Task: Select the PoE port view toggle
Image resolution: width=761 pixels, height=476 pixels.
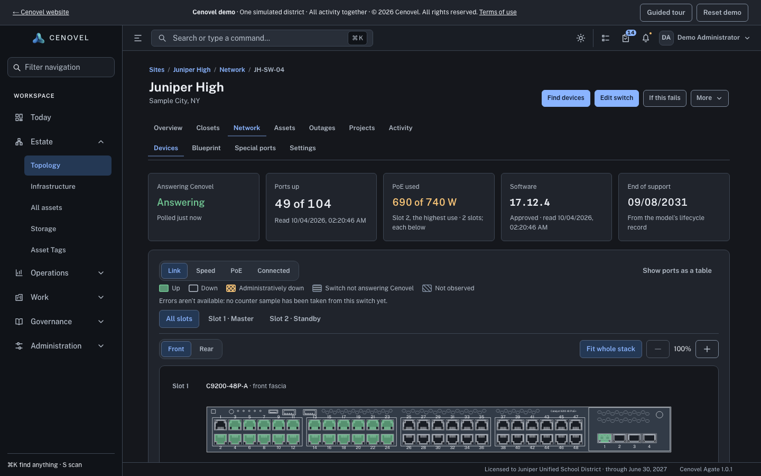Action: 236,271
